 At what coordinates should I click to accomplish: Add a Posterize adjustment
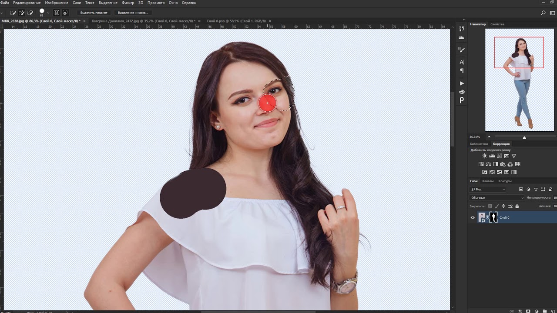[x=492, y=173]
